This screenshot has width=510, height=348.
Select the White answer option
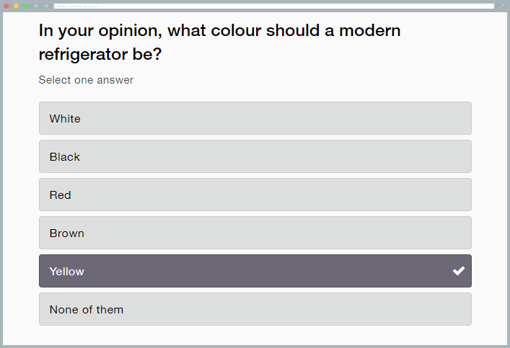coord(255,118)
